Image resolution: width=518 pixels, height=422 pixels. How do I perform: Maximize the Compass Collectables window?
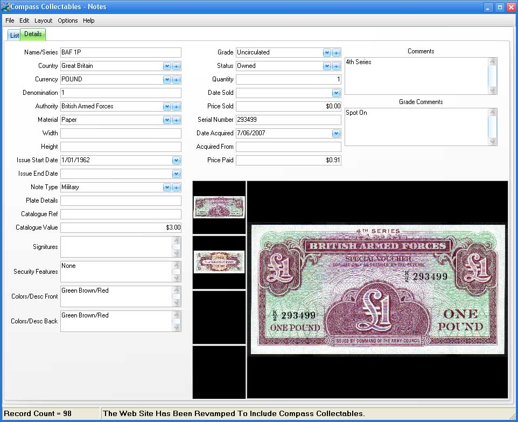point(500,8)
